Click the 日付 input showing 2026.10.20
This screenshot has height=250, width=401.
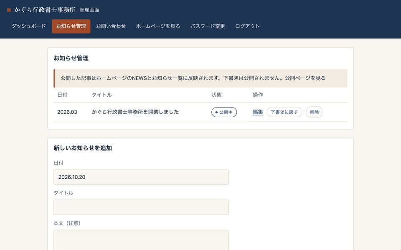pos(141,177)
